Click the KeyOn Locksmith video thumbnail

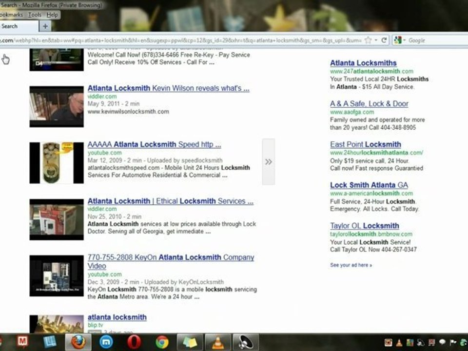(x=57, y=276)
